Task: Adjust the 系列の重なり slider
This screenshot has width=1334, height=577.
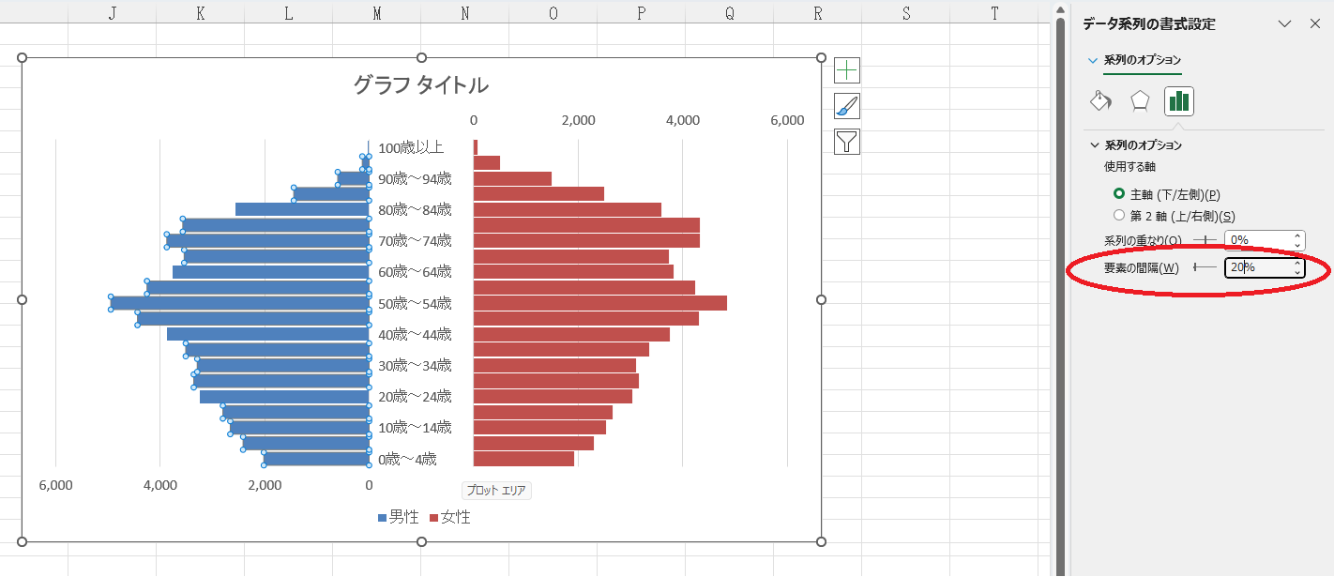Action: (x=1205, y=240)
